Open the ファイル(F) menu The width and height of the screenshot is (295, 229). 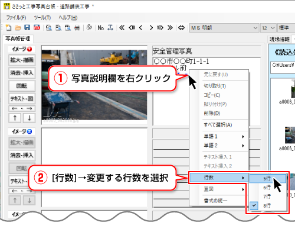(x=16, y=18)
